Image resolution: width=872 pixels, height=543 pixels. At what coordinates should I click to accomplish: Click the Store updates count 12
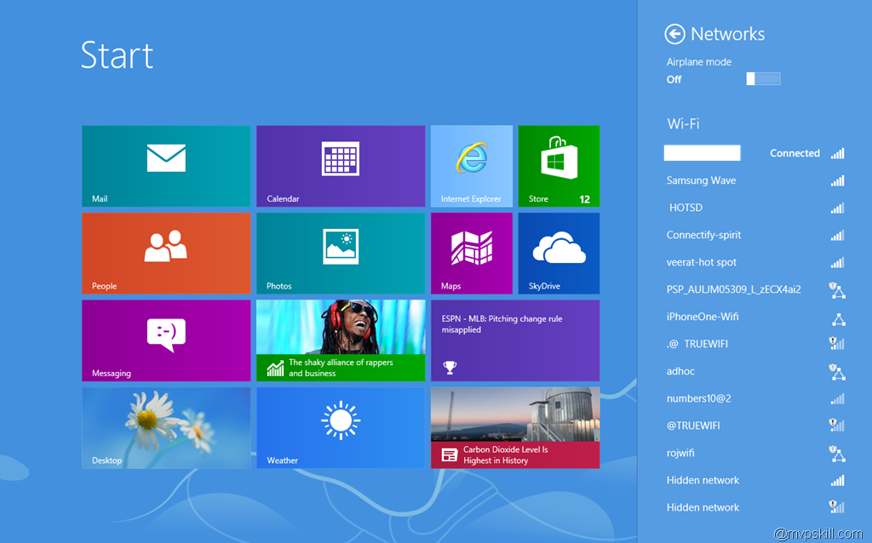pos(584,199)
